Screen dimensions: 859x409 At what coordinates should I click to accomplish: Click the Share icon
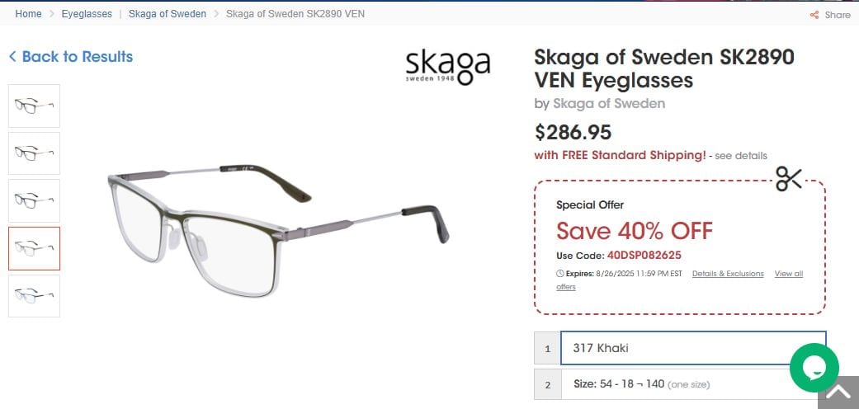click(x=814, y=15)
